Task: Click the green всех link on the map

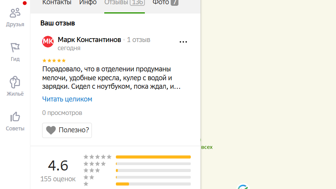Action: 207,147
